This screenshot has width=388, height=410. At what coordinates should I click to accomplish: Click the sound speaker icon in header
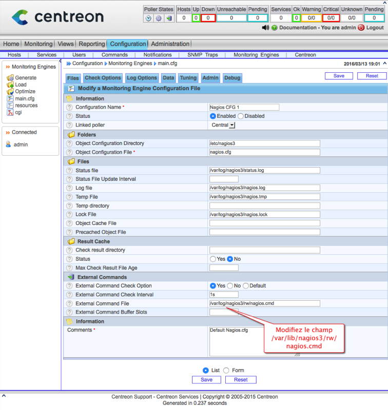[265, 28]
